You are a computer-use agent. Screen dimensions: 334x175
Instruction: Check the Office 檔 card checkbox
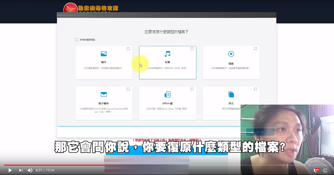(192, 89)
